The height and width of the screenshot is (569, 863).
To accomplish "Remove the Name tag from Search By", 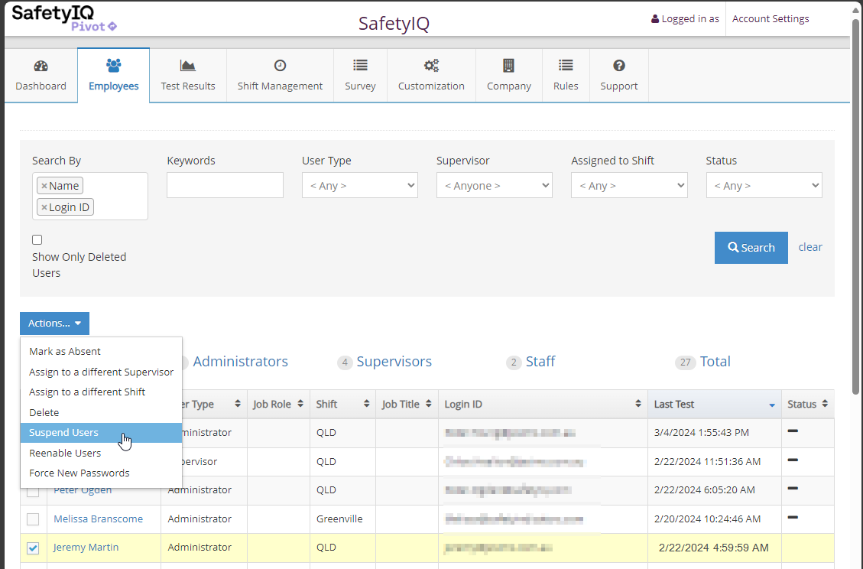I will tap(44, 186).
